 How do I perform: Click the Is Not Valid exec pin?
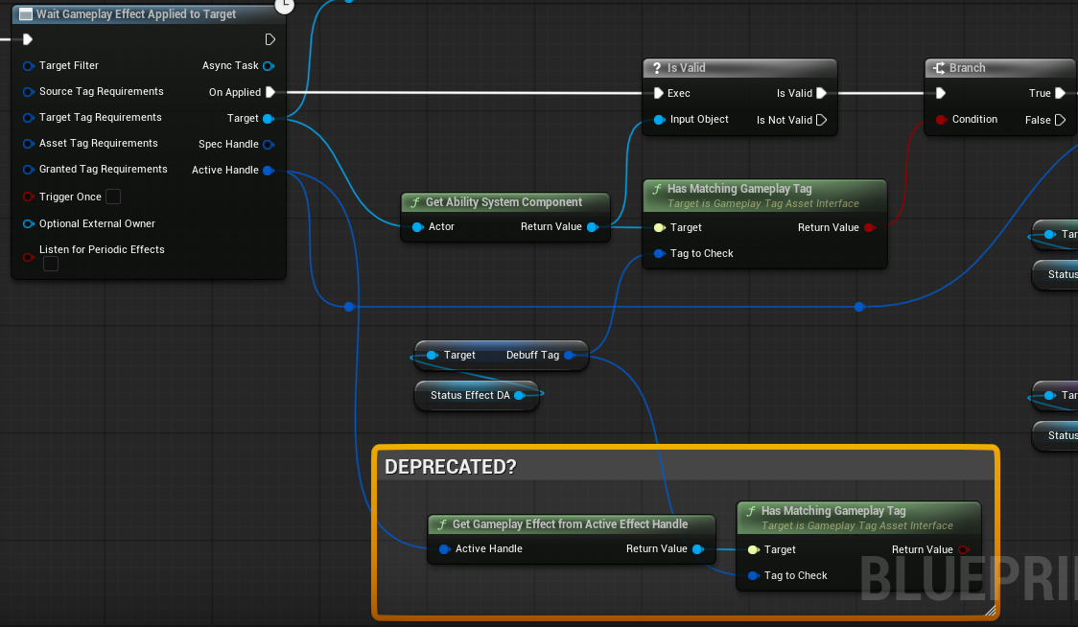[x=821, y=120]
